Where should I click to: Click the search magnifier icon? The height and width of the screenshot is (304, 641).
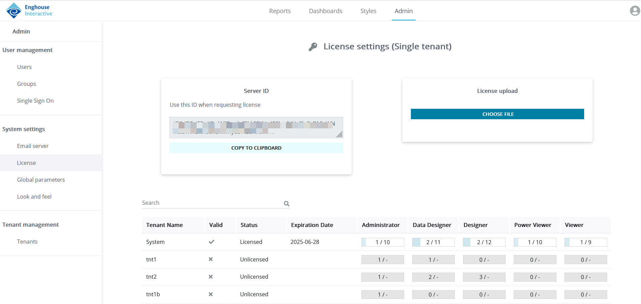[x=286, y=204]
